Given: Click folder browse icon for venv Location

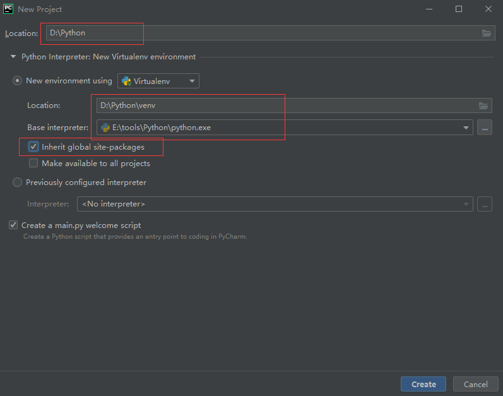Looking at the screenshot, I should [483, 105].
